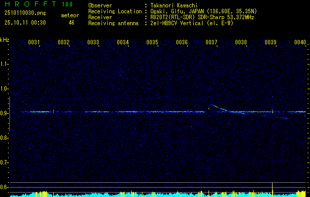The width and height of the screenshot is (310, 197).
Task: Click the timestamp 25.10.11 00:30
Action: (25, 23)
